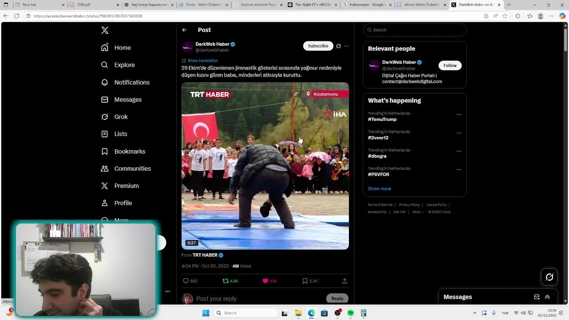Screen dimensions: 569x320
Task: Compose new message in Messages drawer
Action: tap(537, 297)
